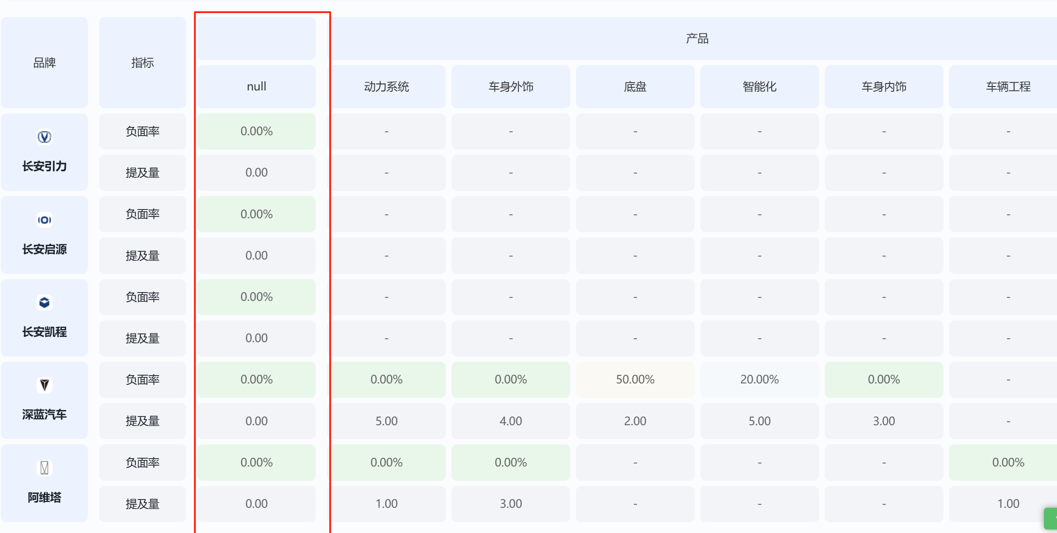Click the 产品 group header
Viewport: 1057px width, 533px height.
pyautogui.click(x=697, y=39)
